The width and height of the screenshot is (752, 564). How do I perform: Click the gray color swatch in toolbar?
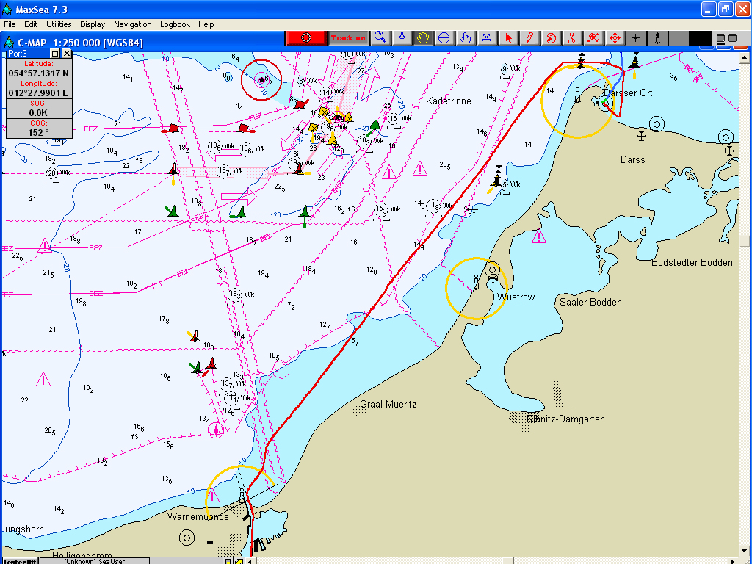coord(678,38)
